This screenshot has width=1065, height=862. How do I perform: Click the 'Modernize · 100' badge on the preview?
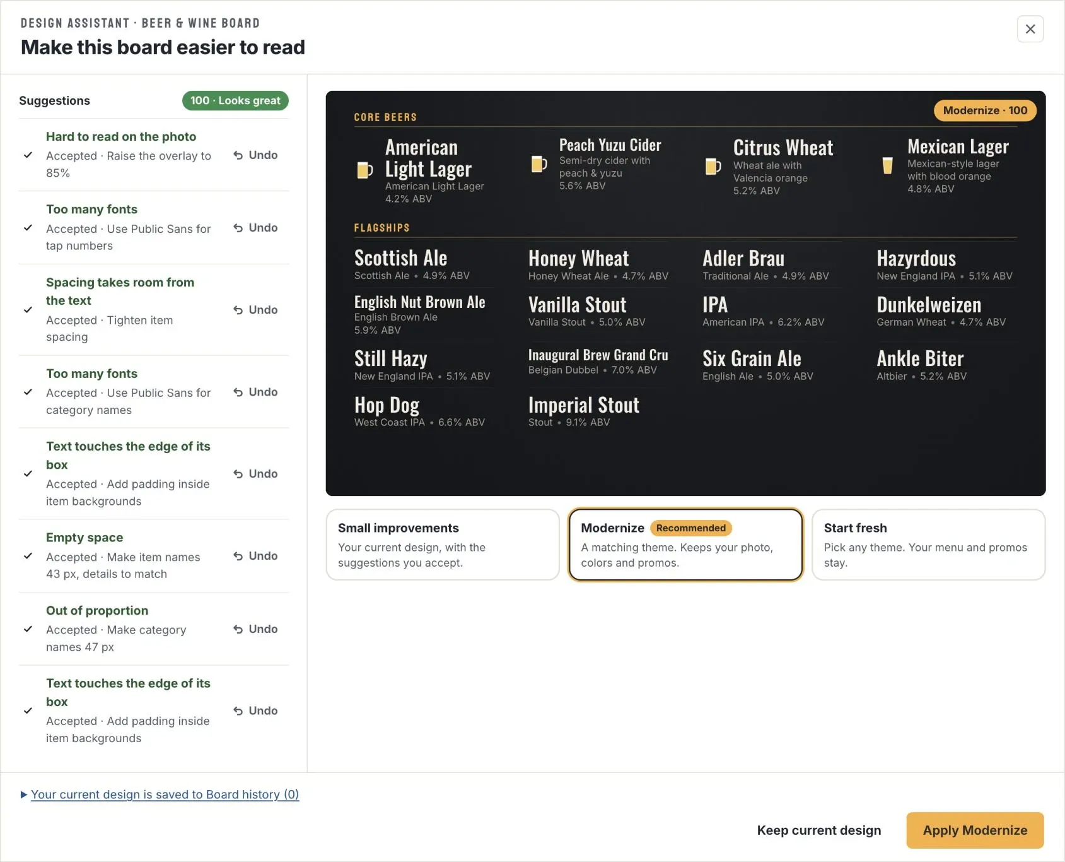985,110
